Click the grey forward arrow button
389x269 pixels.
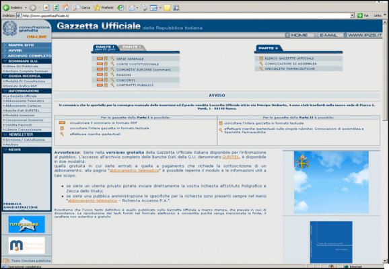click(x=32, y=7)
